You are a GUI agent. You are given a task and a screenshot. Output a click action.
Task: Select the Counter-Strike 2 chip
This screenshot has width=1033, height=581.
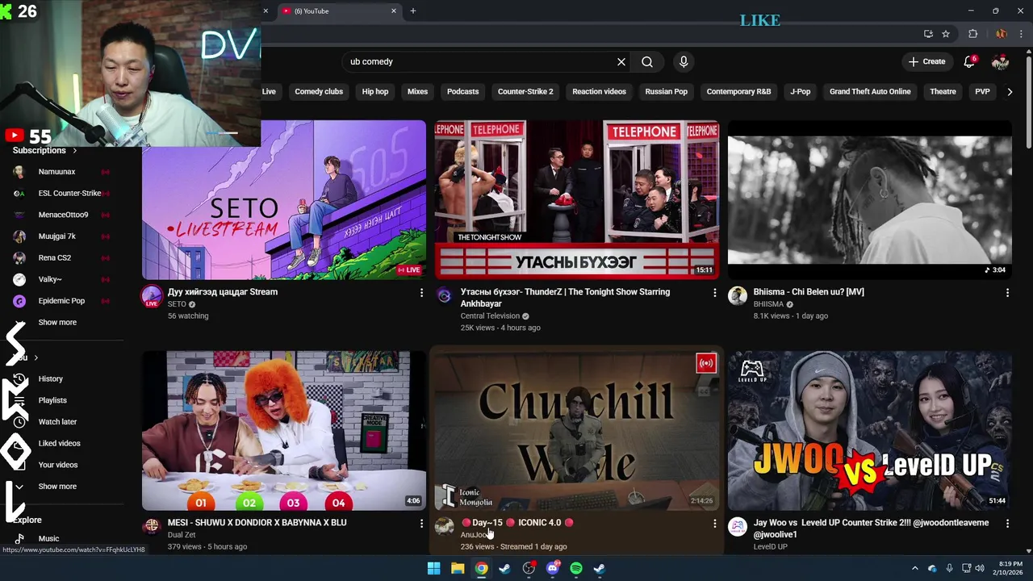[x=525, y=92]
